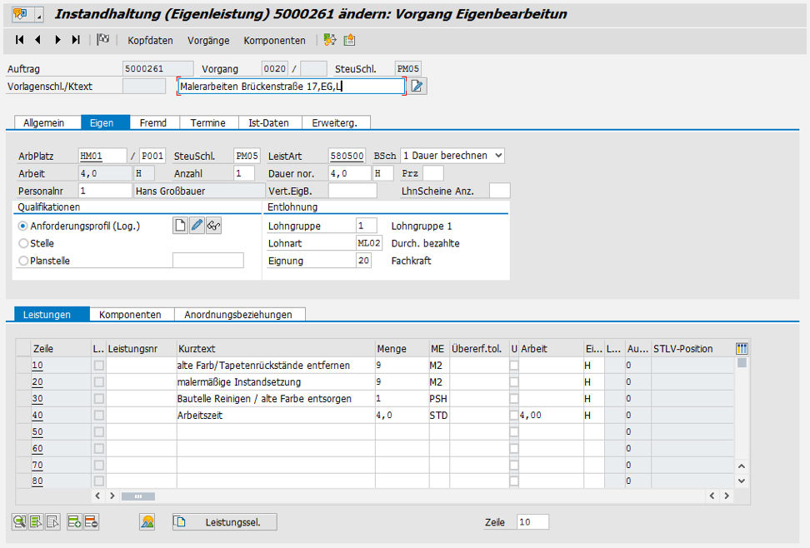
Task: Expand the system menu dropdown at top-left
Action: point(39,15)
